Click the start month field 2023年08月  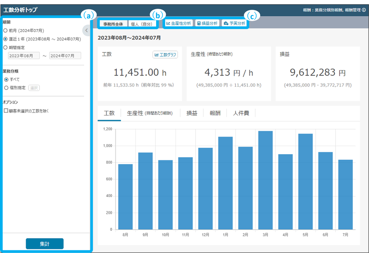point(24,56)
